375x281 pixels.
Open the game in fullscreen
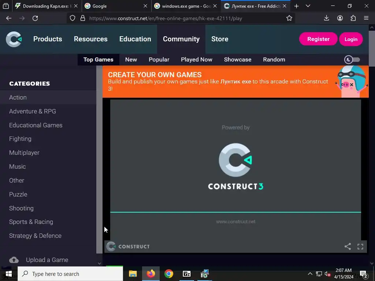tap(360, 246)
